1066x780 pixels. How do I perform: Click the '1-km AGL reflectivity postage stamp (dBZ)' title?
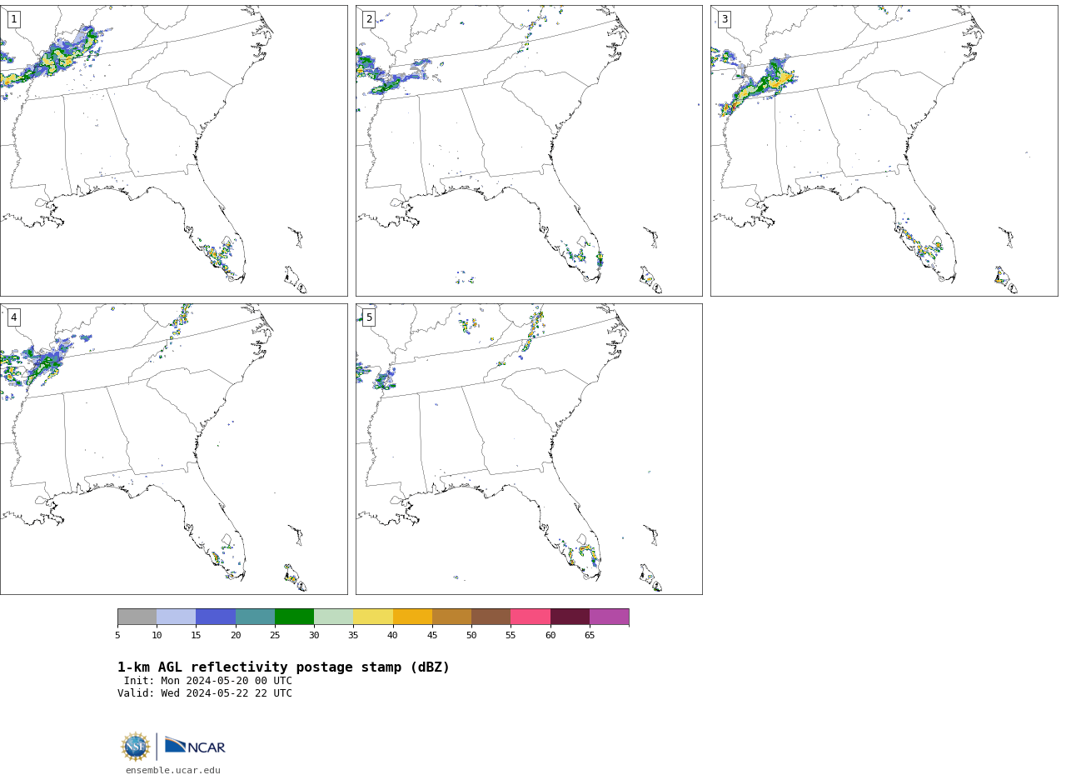283,667
